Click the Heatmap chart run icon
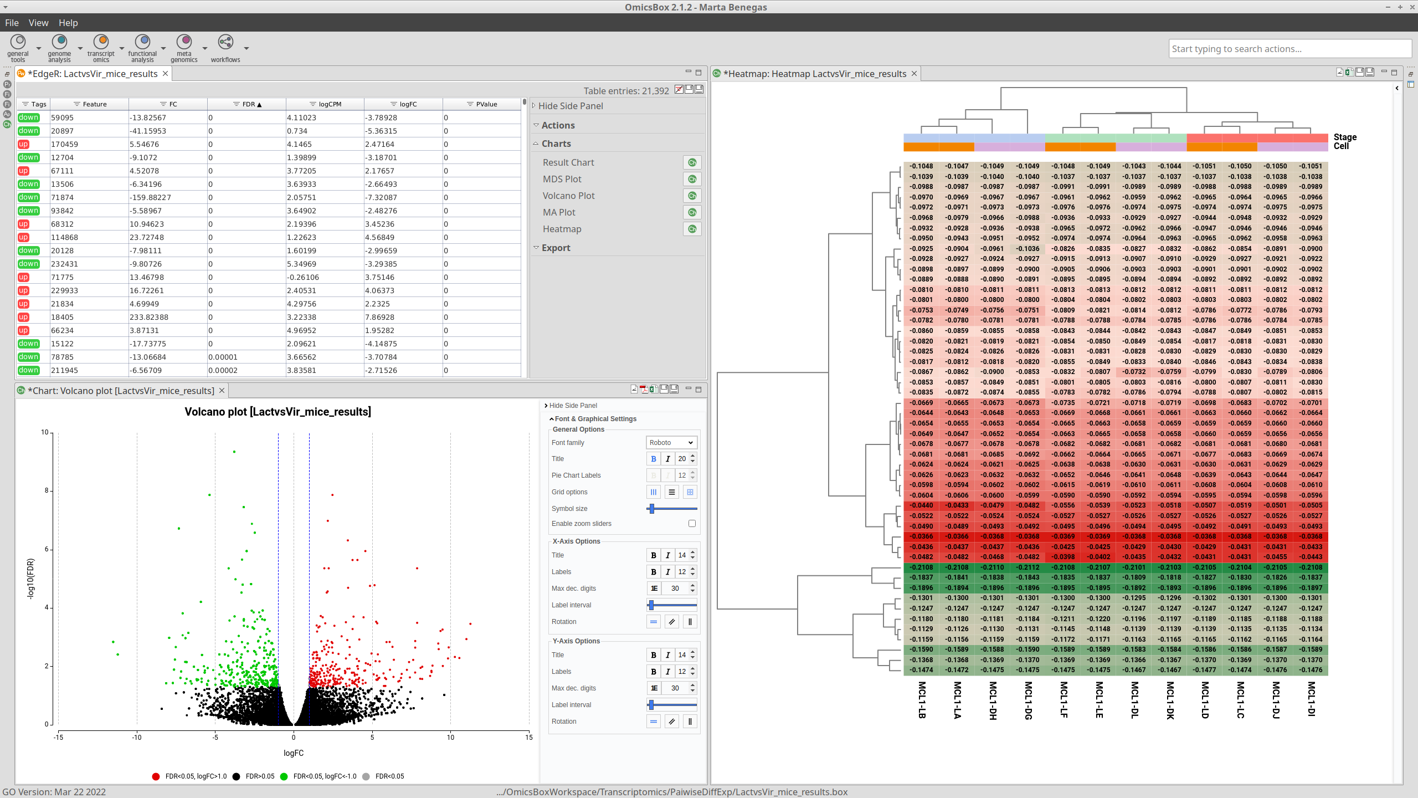 pos(692,229)
